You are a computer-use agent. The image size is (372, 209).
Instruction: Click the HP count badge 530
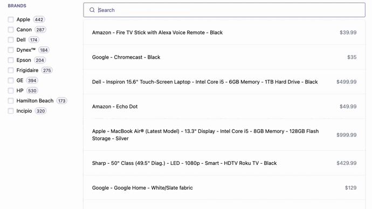click(32, 90)
